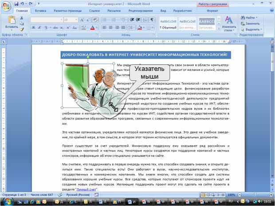Screen dimensions: 275x206
Task: Toggle bold formatting
Action: pyautogui.click(x=33, y=27)
